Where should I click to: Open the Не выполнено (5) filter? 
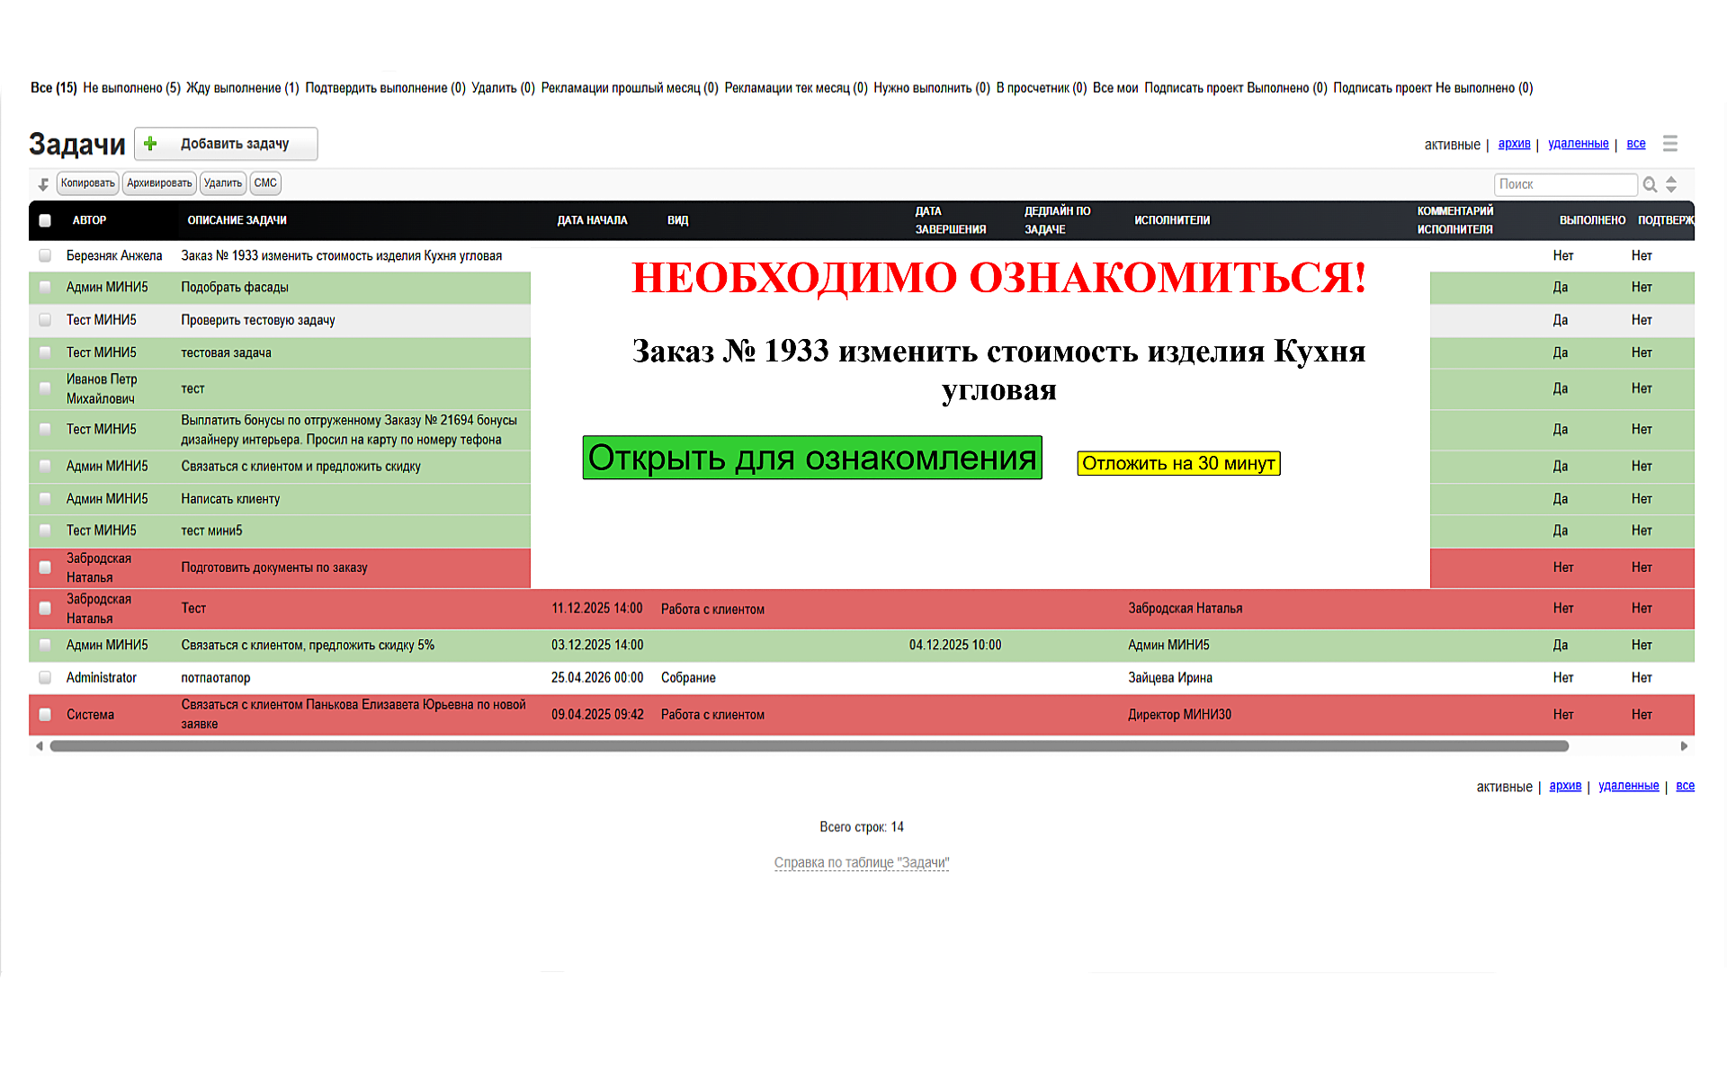[131, 88]
